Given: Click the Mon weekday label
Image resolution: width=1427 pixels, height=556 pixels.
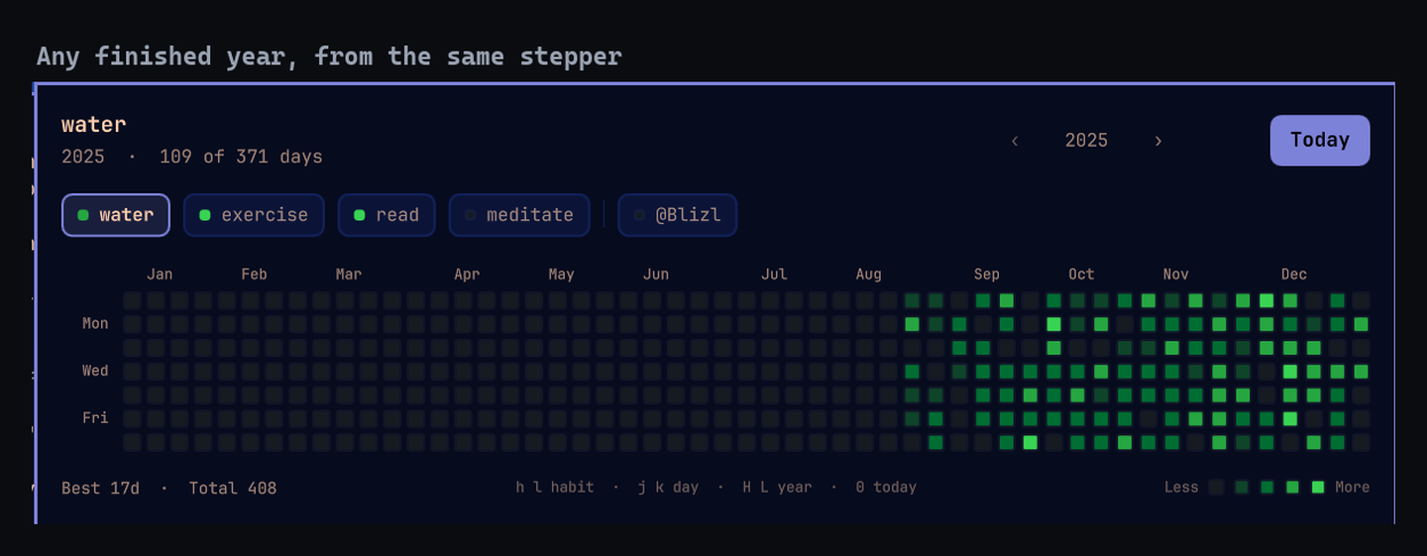Looking at the screenshot, I should (x=95, y=323).
